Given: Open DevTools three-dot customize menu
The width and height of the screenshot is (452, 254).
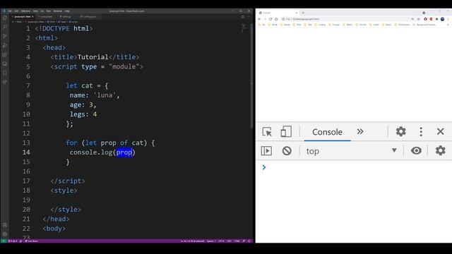Looking at the screenshot, I should (421, 132).
